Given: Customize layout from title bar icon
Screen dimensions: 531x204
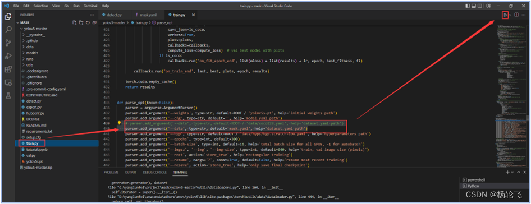Looking at the screenshot, I should pos(488,6).
